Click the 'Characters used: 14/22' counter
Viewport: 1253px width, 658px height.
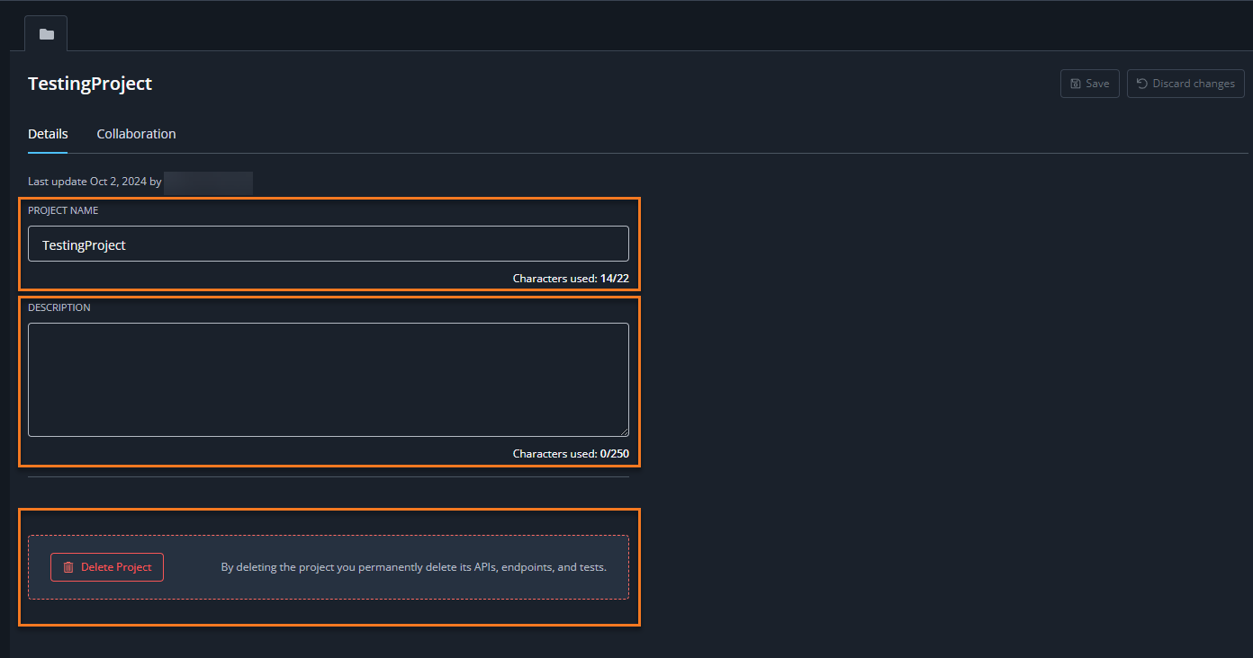(x=571, y=279)
